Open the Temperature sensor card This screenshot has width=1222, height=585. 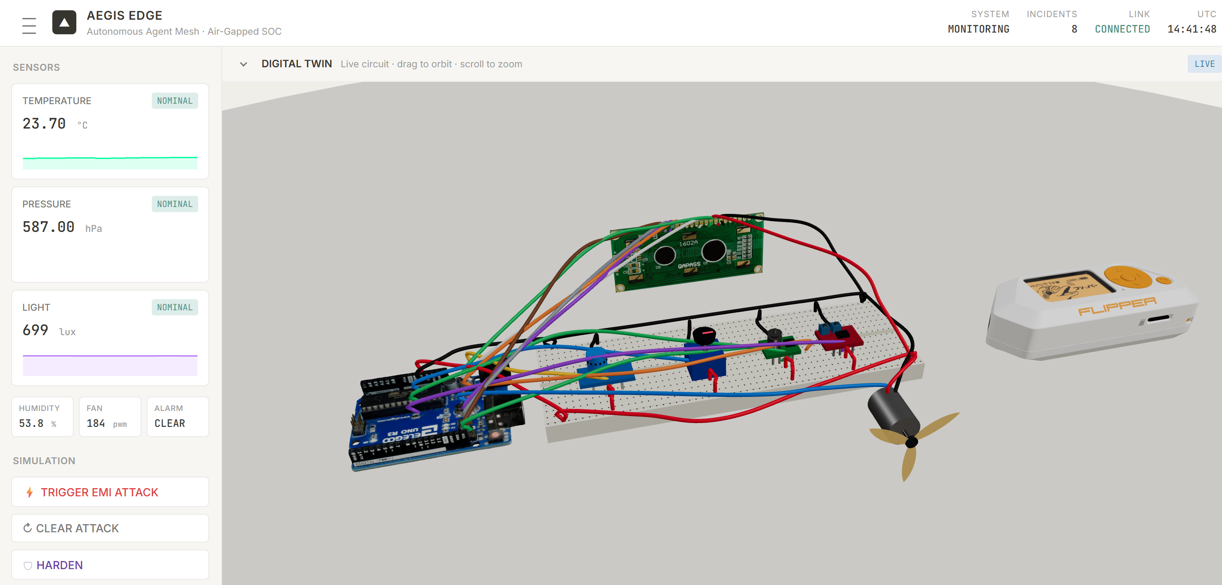click(x=110, y=131)
